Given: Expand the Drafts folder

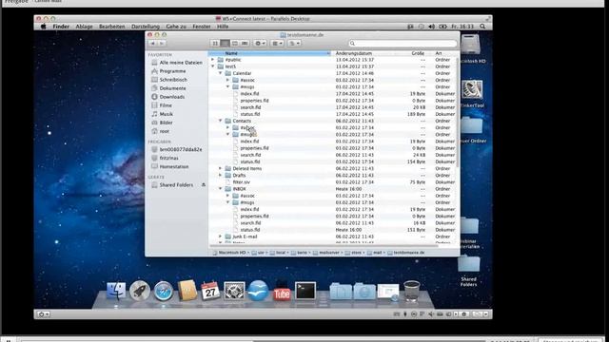Looking at the screenshot, I should coord(220,175).
